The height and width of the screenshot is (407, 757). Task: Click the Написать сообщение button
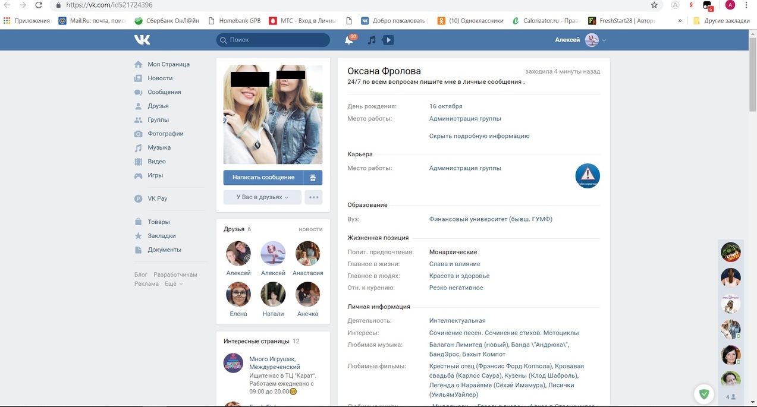[263, 177]
